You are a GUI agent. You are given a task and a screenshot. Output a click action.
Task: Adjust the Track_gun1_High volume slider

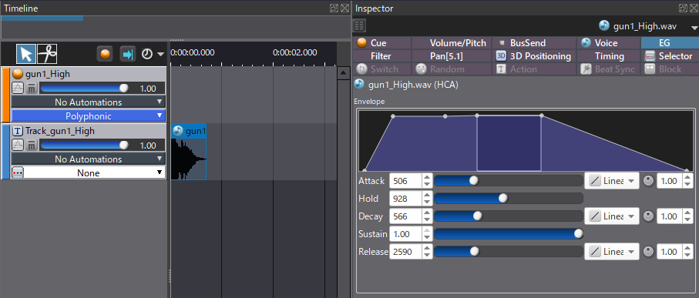pyautogui.click(x=85, y=146)
